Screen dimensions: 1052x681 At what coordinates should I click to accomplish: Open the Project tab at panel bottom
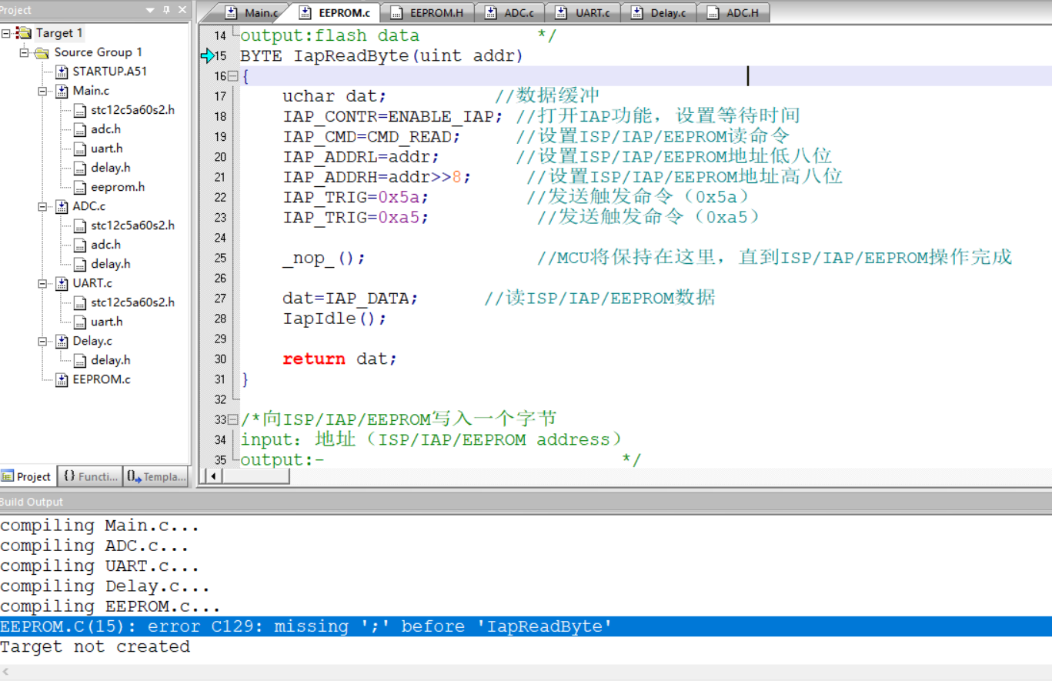(x=27, y=476)
